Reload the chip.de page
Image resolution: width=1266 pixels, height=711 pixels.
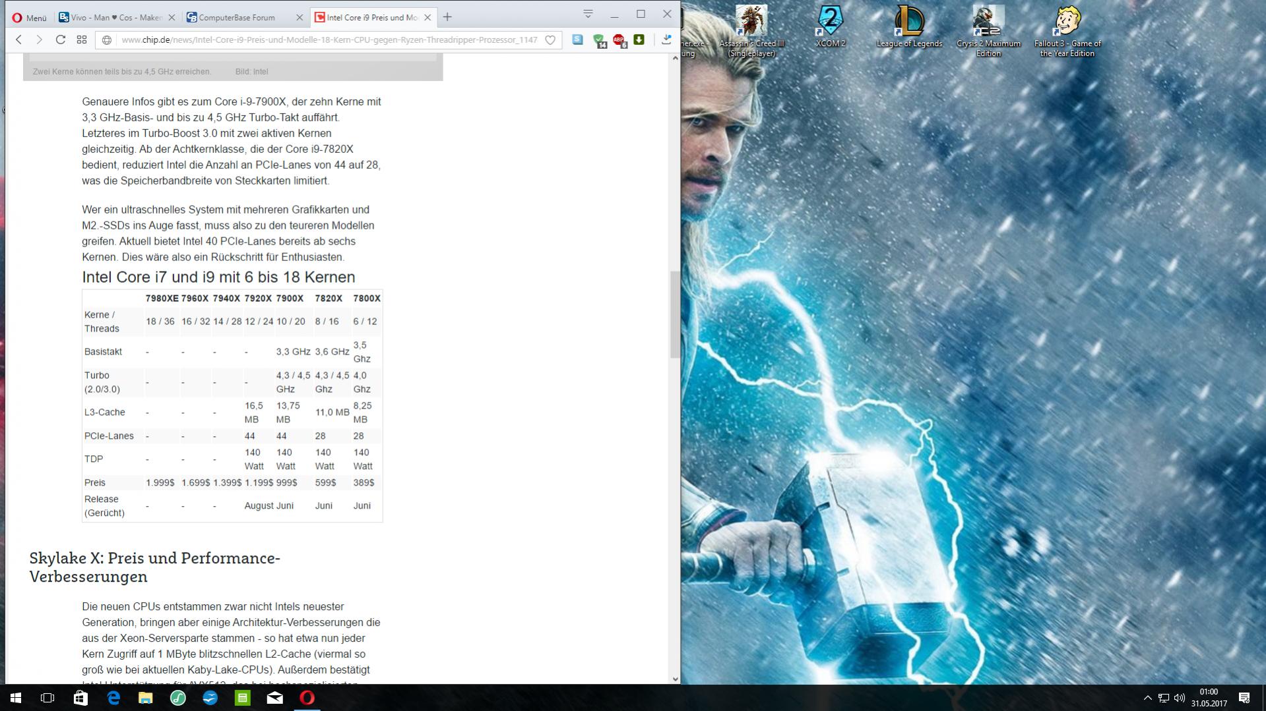click(61, 40)
